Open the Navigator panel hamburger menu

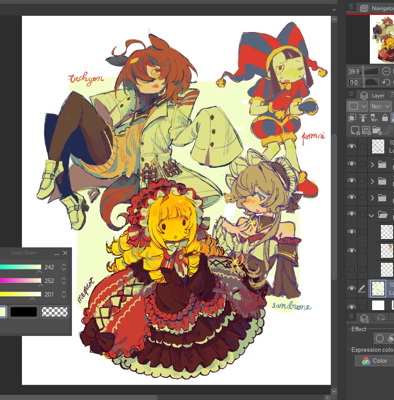[351, 7]
